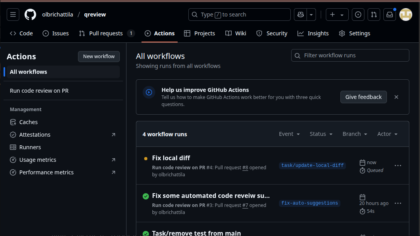The width and height of the screenshot is (420, 236).
Task: Click the Filter workflow runs field
Action: 350,55
